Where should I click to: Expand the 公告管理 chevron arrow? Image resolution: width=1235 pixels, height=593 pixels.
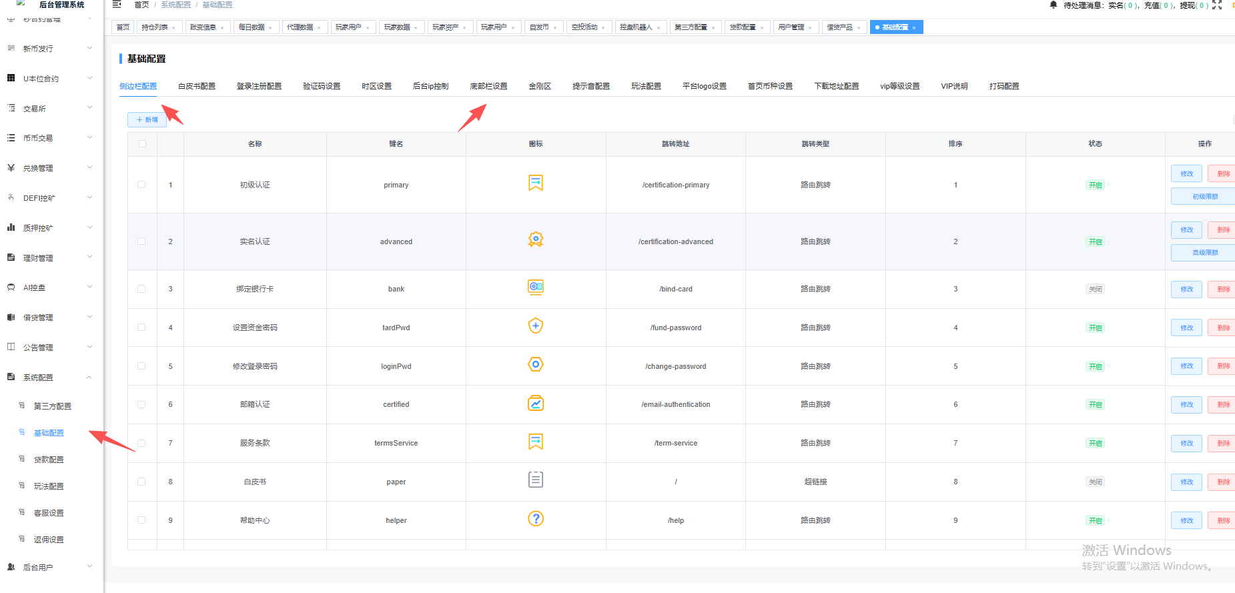tap(90, 347)
